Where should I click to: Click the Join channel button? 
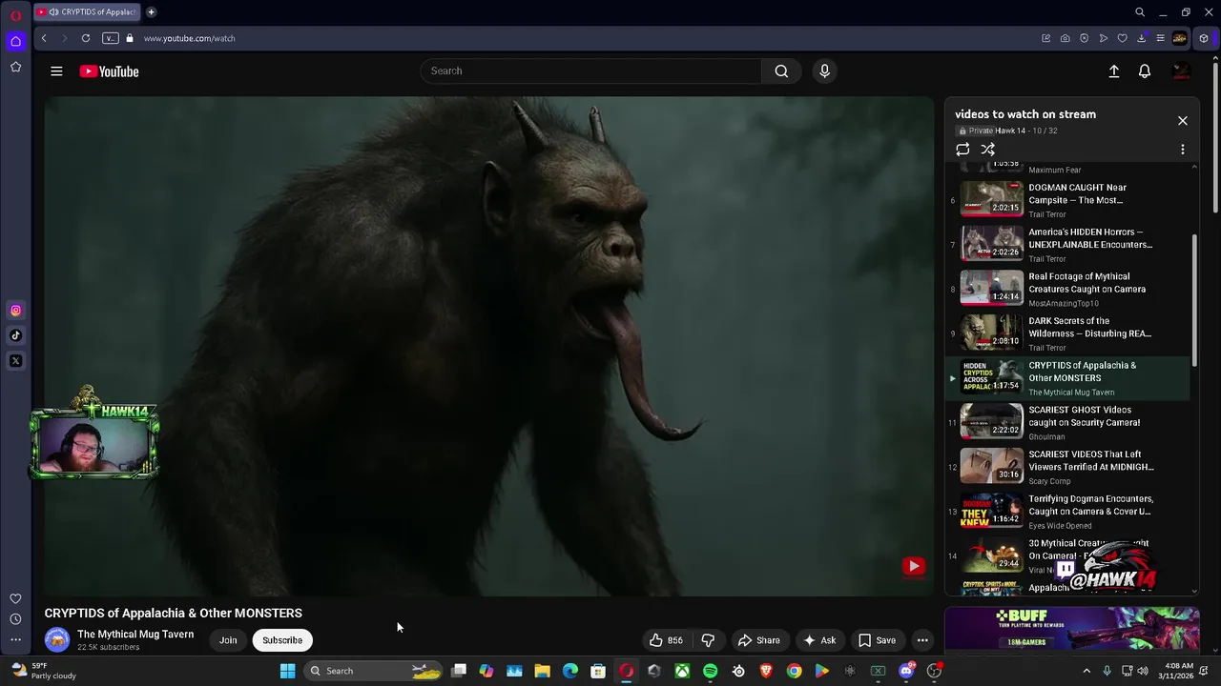tap(228, 640)
